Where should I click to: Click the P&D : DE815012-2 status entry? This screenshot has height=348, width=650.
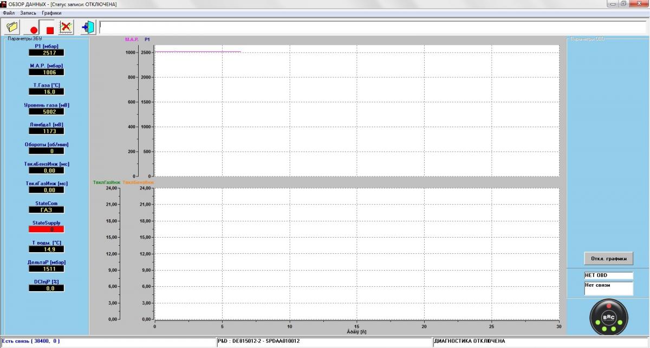324,342
